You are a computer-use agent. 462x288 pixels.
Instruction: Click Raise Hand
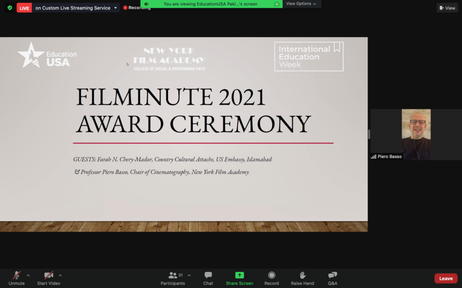[302, 278]
